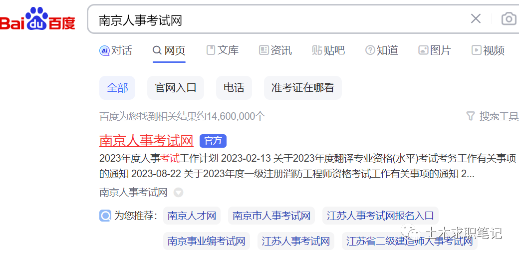Open the 南京人事考试网 result title link
Image resolution: width=519 pixels, height=256 pixels.
(146, 141)
